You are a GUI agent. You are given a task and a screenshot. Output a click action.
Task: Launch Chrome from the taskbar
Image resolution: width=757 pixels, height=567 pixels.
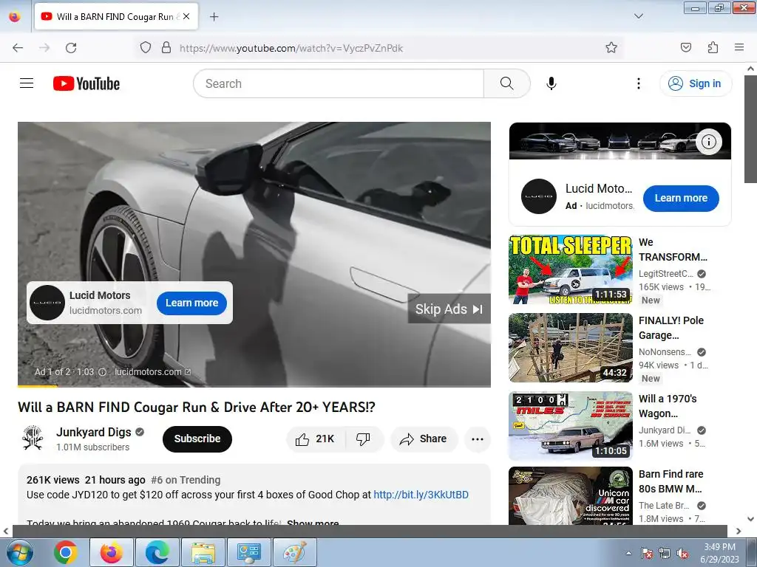point(66,552)
